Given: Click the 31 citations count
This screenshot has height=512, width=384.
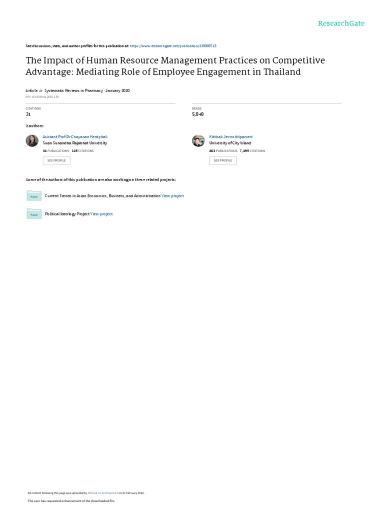Looking at the screenshot, I should [28, 114].
